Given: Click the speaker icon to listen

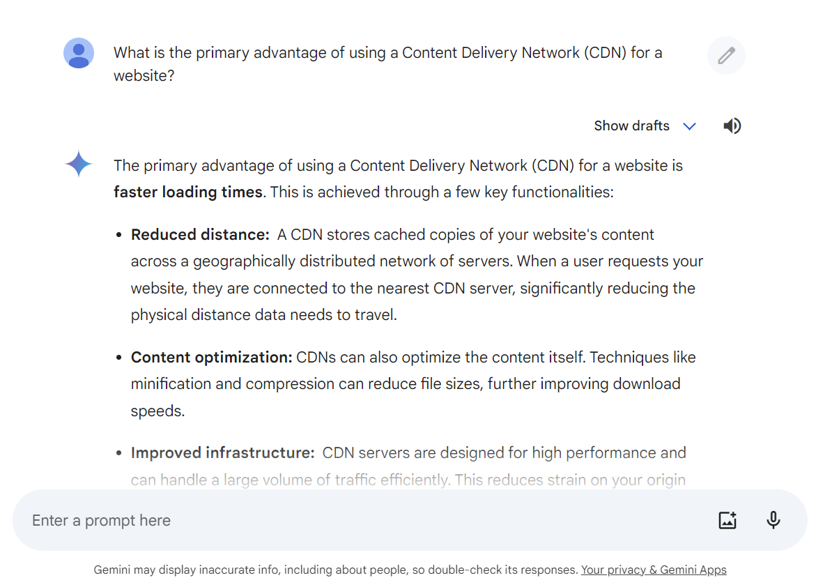Looking at the screenshot, I should click(x=732, y=126).
